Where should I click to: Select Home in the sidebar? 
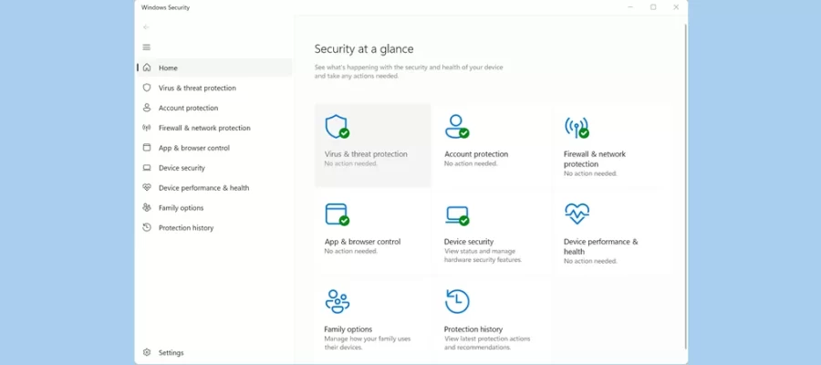pyautogui.click(x=214, y=68)
